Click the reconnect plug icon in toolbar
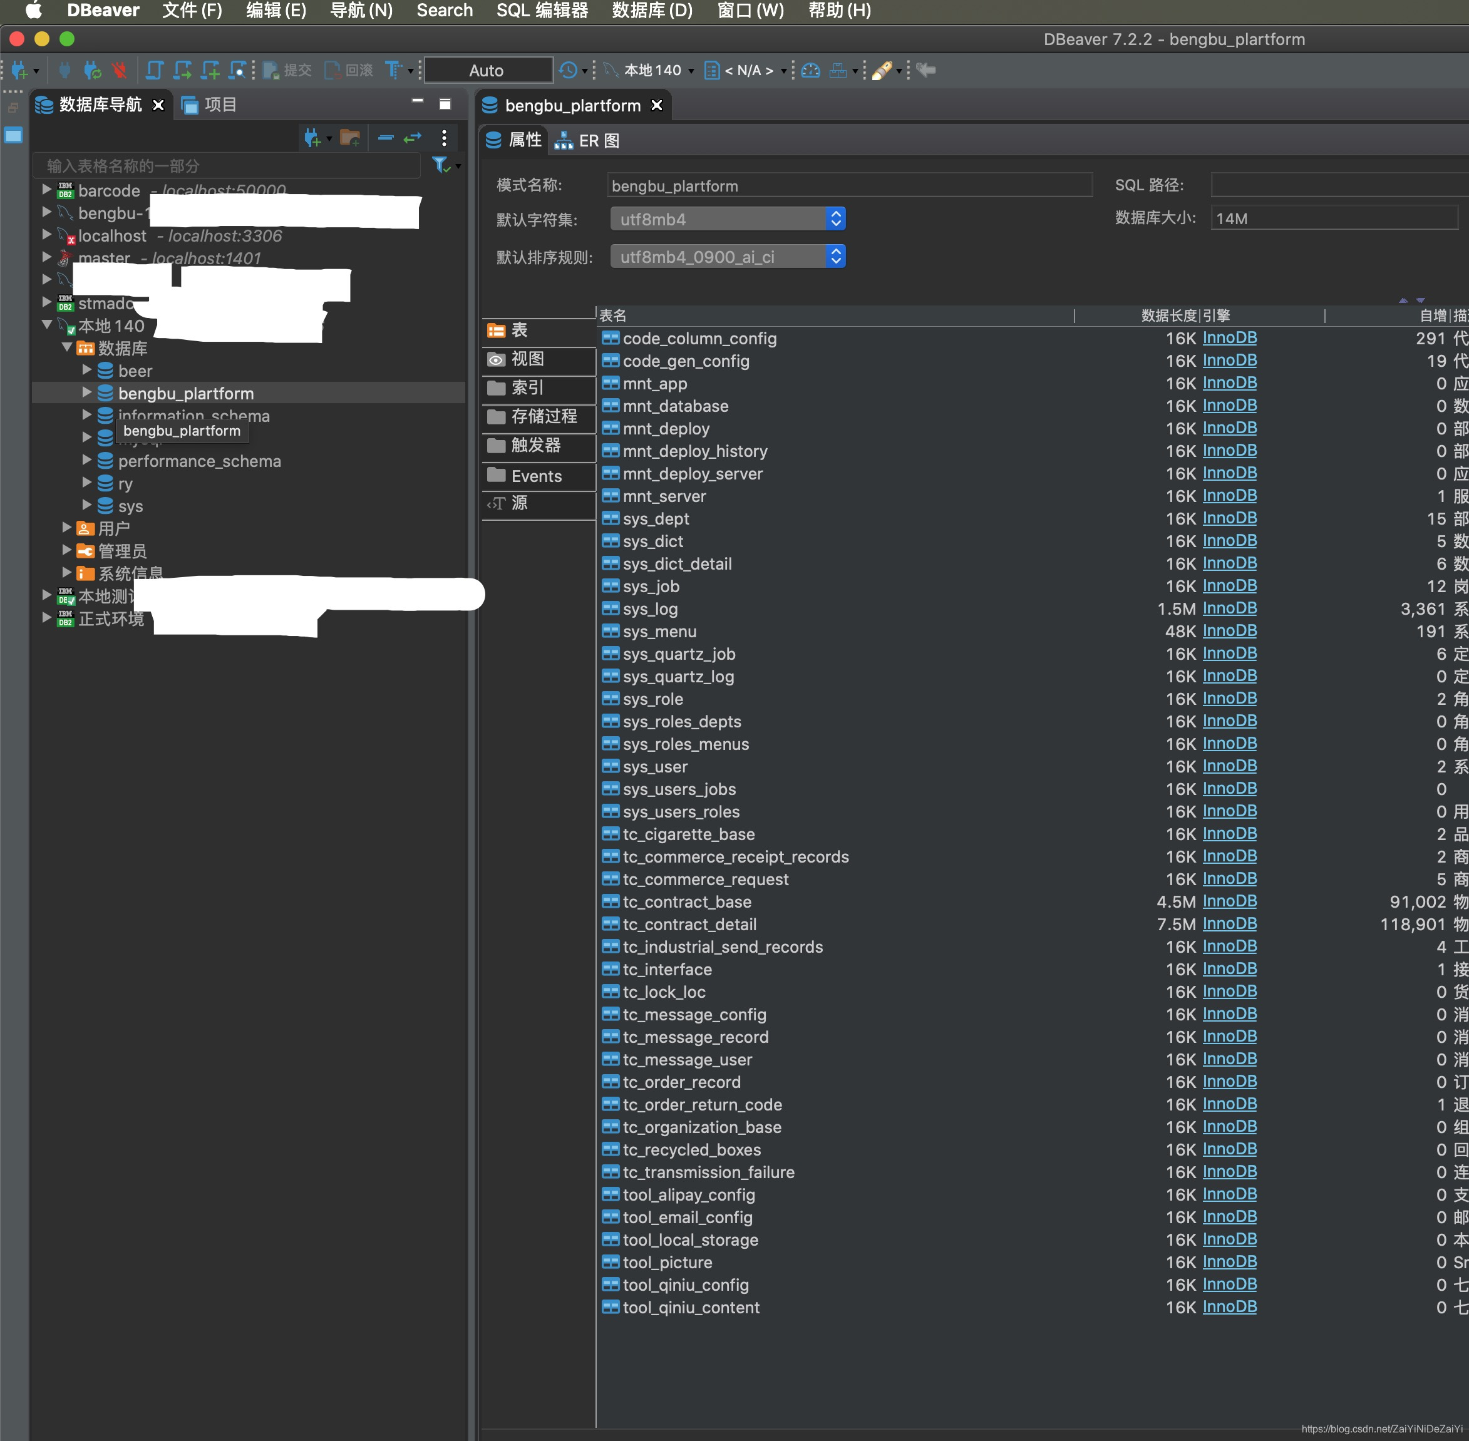Viewport: 1469px width, 1441px height. (93, 70)
